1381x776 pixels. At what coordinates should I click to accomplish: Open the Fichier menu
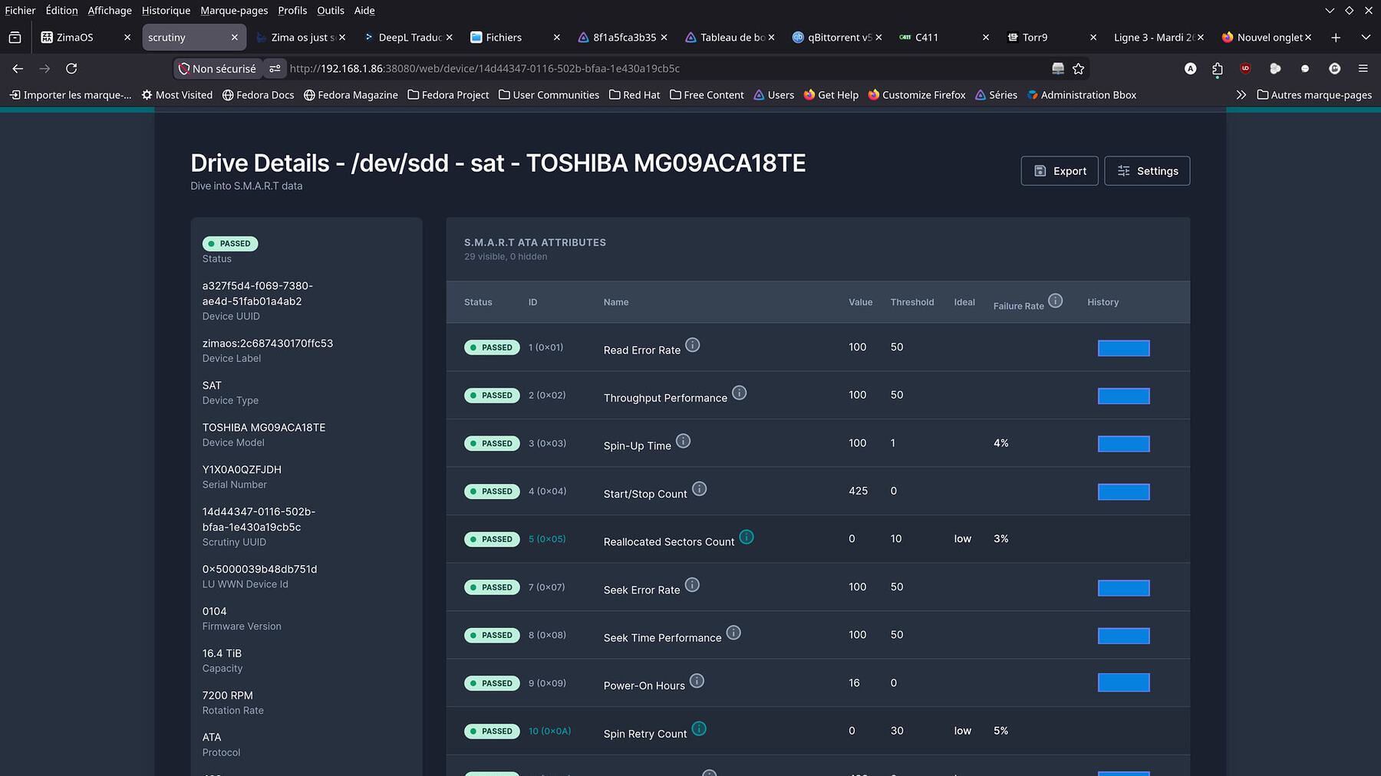20,11
